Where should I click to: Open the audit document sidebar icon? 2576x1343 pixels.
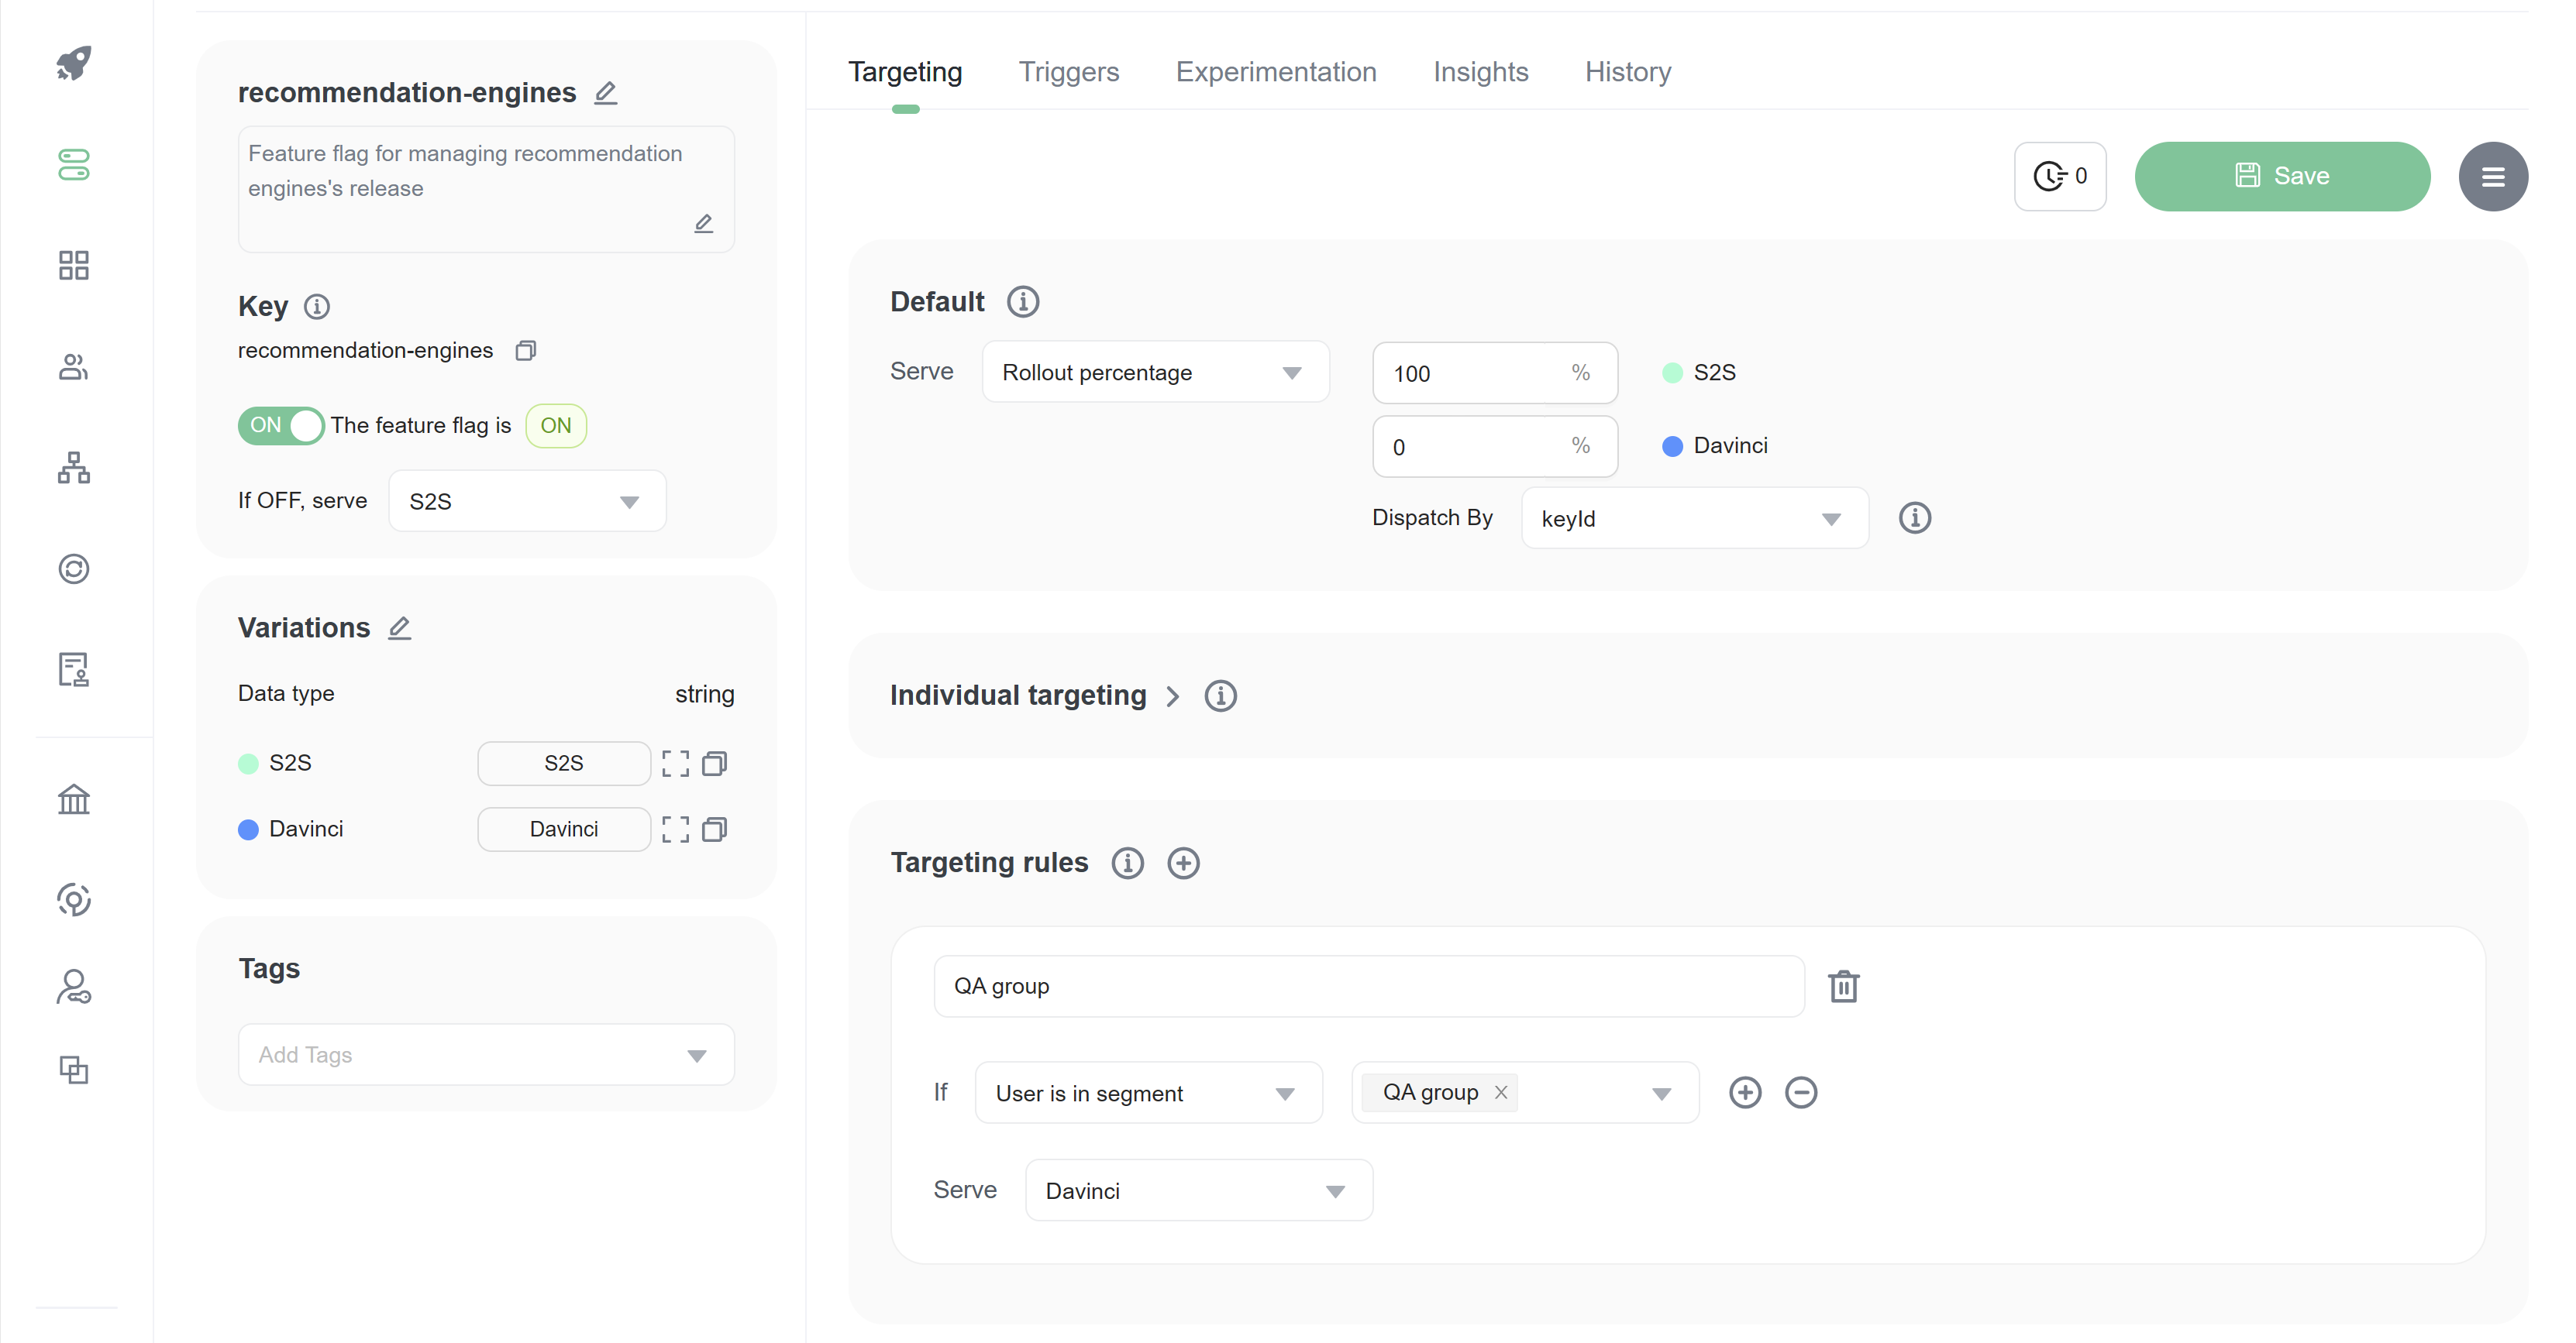(x=73, y=669)
